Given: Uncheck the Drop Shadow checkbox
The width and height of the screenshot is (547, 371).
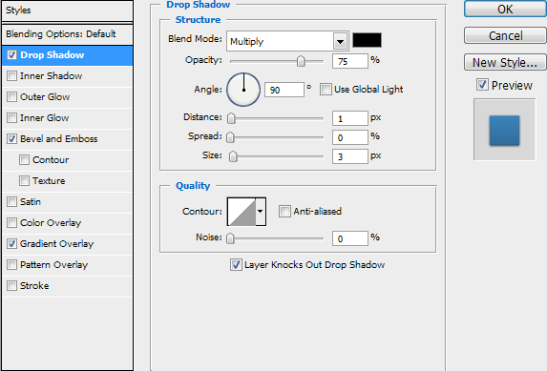Looking at the screenshot, I should coord(11,55).
